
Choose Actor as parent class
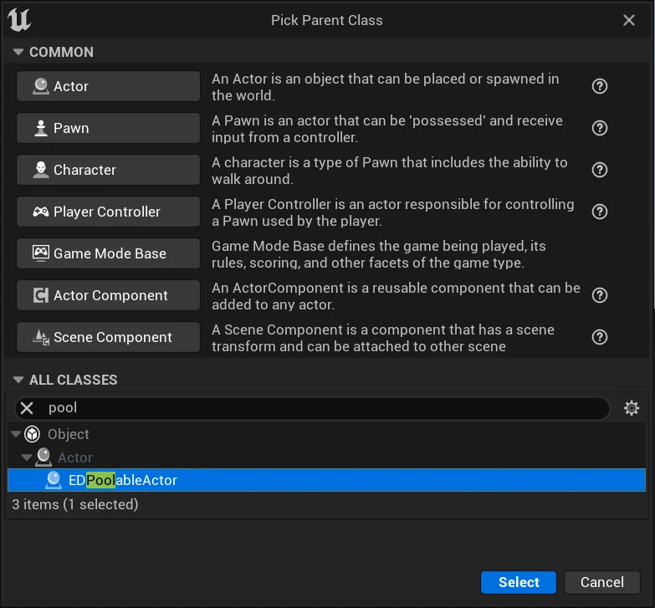pos(108,86)
